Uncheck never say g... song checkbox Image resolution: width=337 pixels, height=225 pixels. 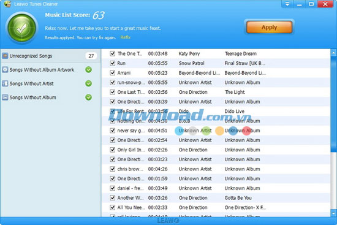point(112,131)
